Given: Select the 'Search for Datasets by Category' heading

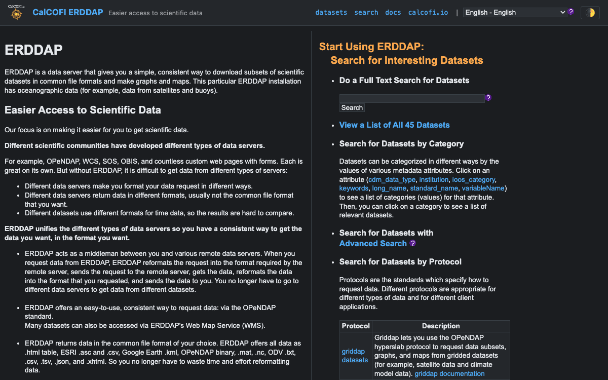Looking at the screenshot, I should [401, 144].
